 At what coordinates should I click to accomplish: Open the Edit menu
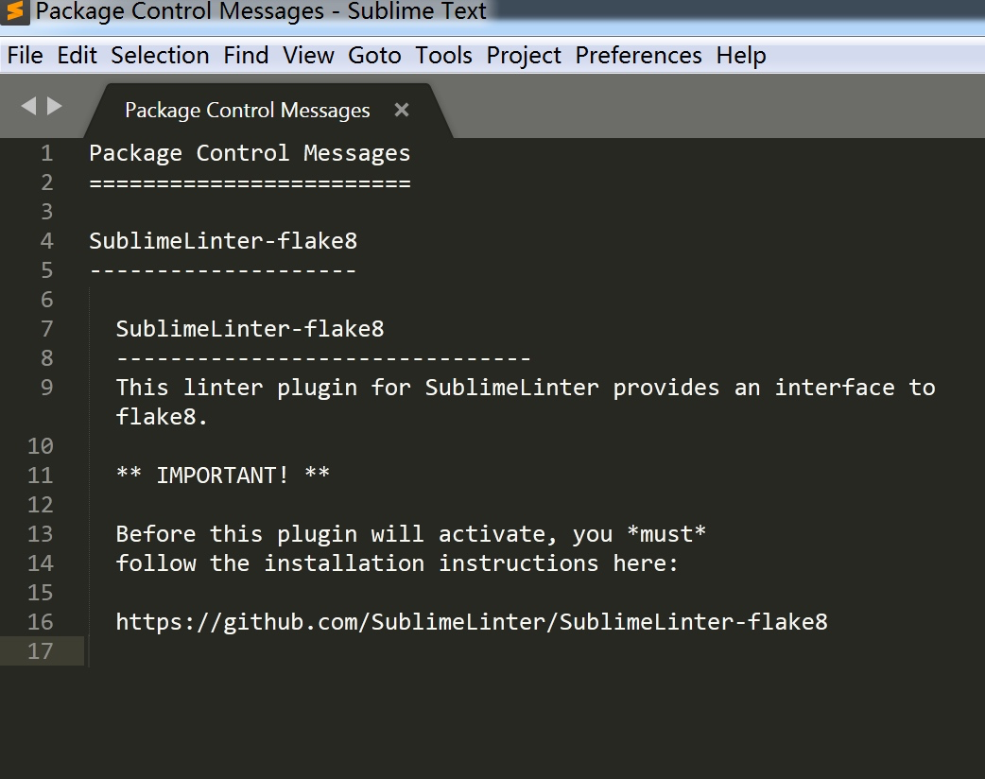coord(78,55)
